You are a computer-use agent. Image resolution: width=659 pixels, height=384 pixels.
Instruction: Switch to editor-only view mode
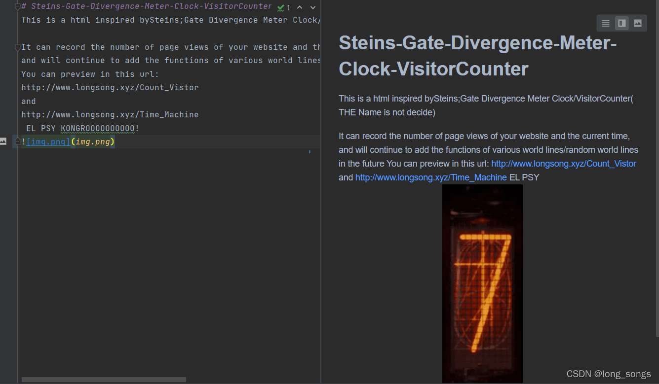(606, 23)
